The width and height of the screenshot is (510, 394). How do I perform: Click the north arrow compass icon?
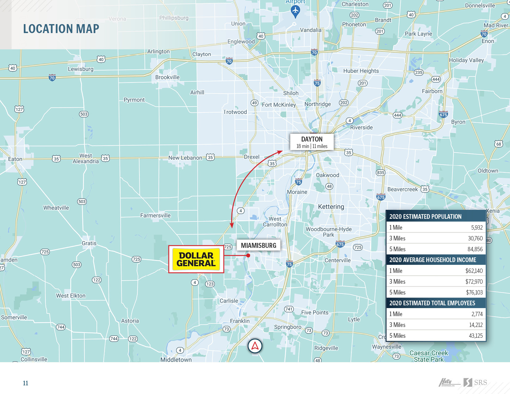pyautogui.click(x=255, y=346)
